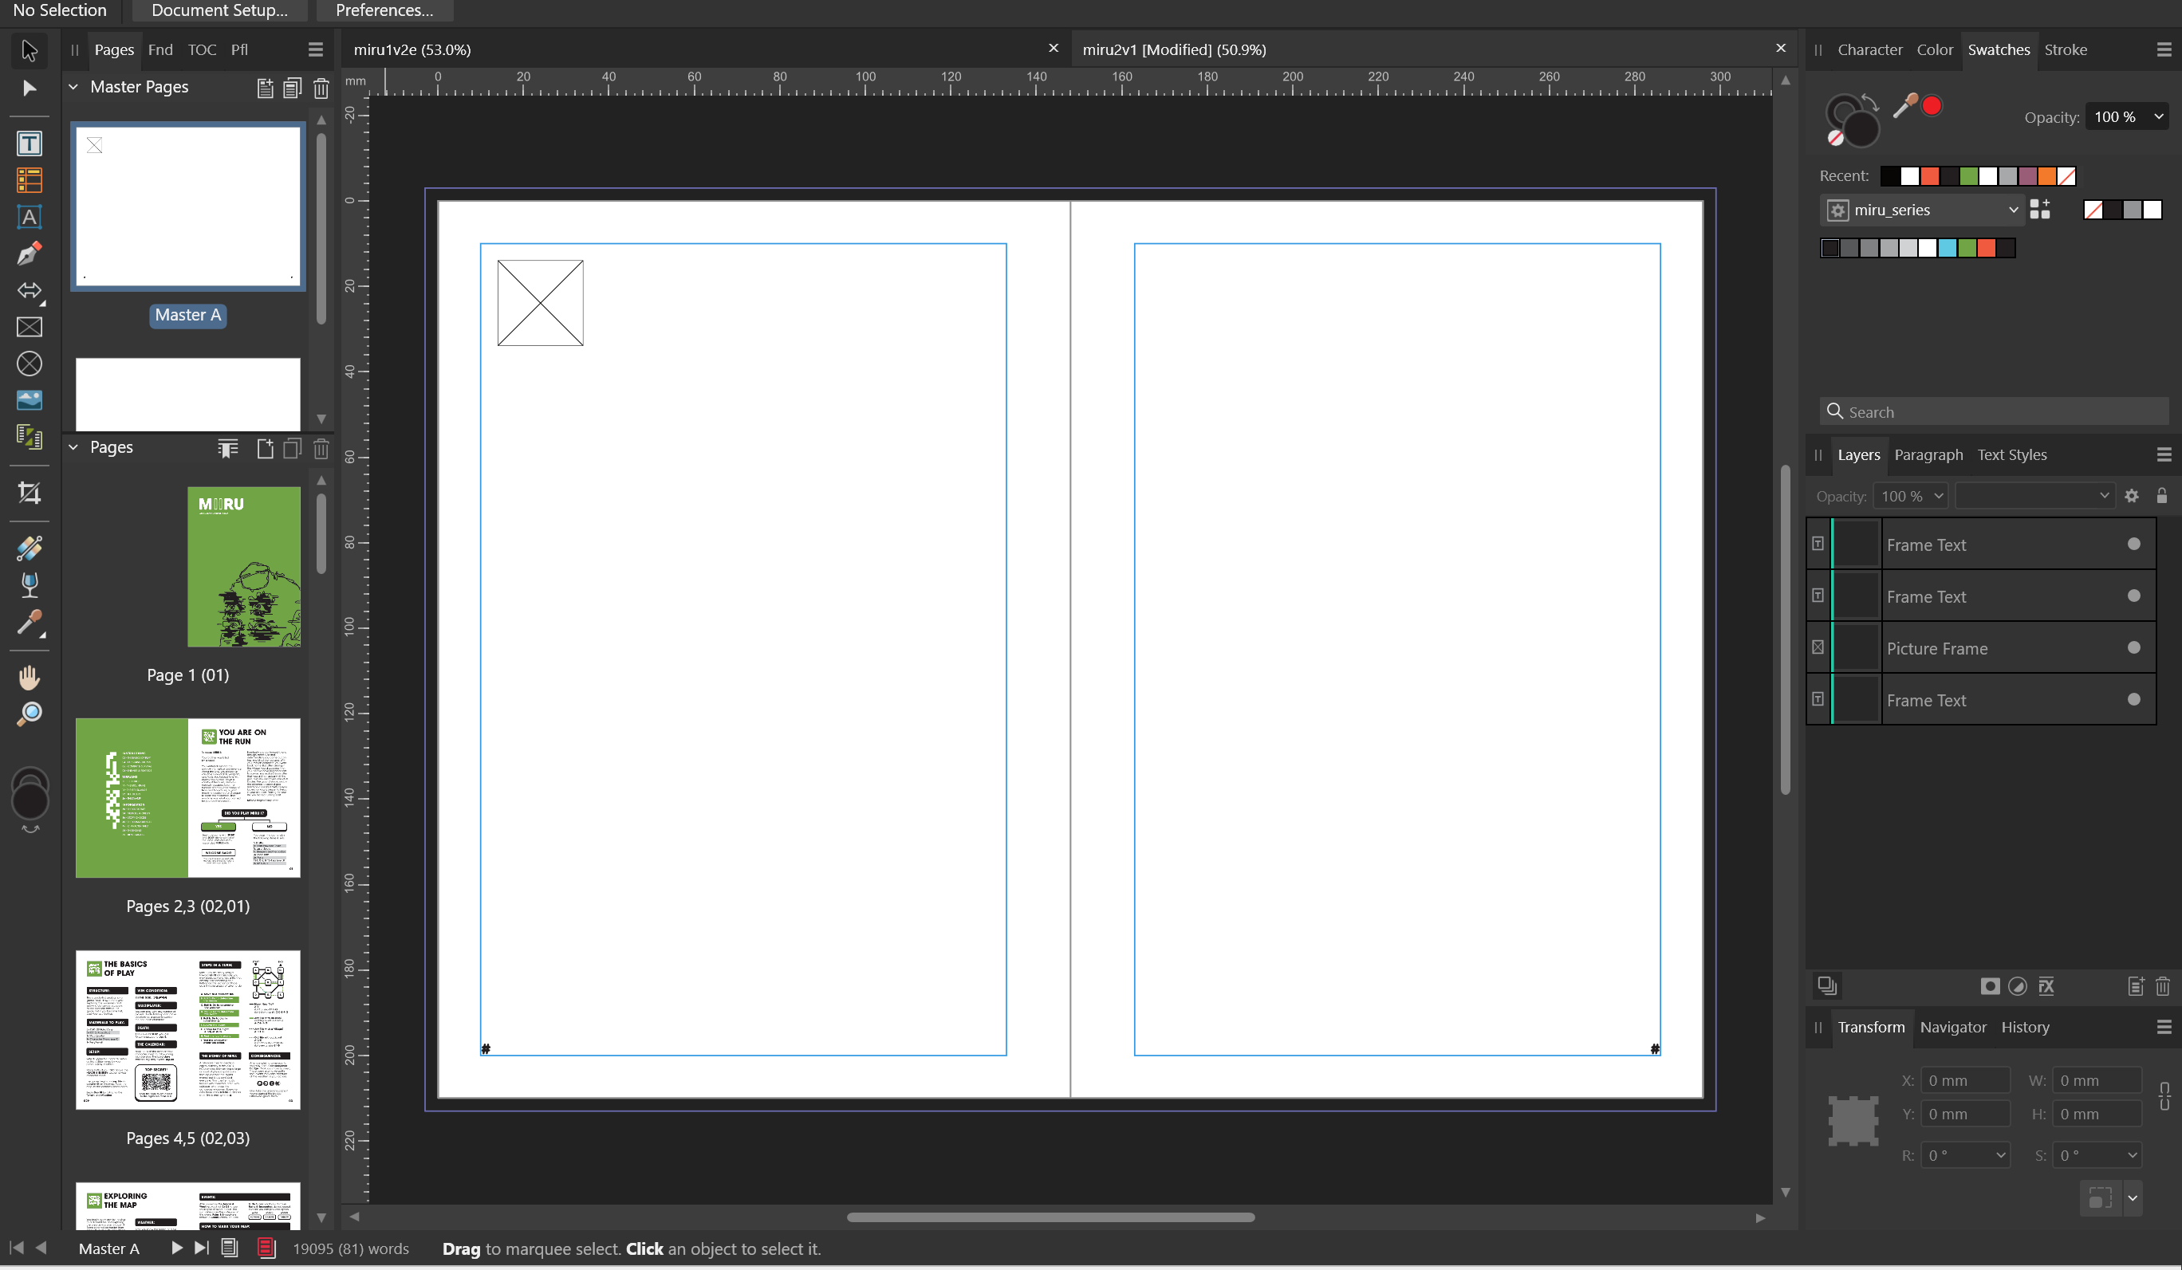This screenshot has width=2182, height=1270.
Task: Click the Table tool icon
Action: click(30, 180)
